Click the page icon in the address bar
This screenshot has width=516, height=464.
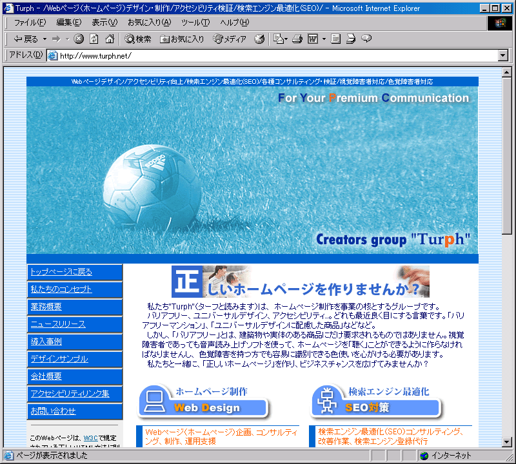click(x=53, y=55)
